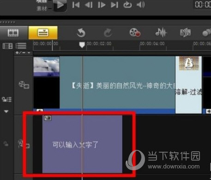The height and width of the screenshot is (180, 211).
Task: Open the add/remove chapter point dropdown
Action: tap(23, 53)
